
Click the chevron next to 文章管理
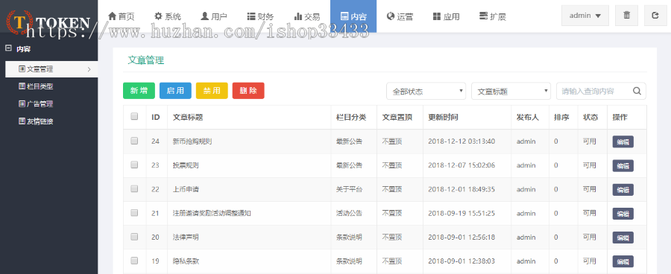coord(89,69)
